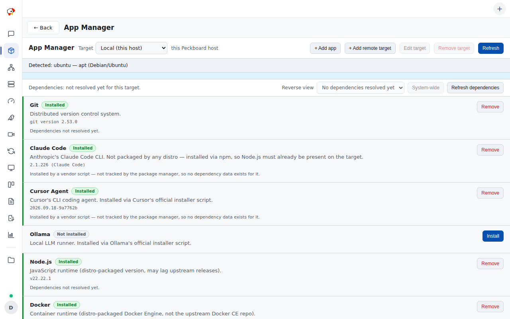
Task: Open the speedometer gauge sidebar icon
Action: click(x=11, y=101)
